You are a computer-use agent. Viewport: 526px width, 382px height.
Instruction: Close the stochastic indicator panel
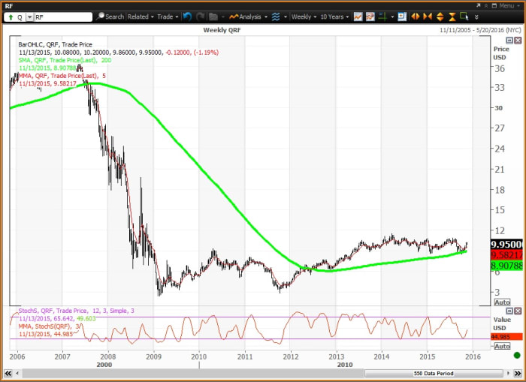pyautogui.click(x=518, y=311)
